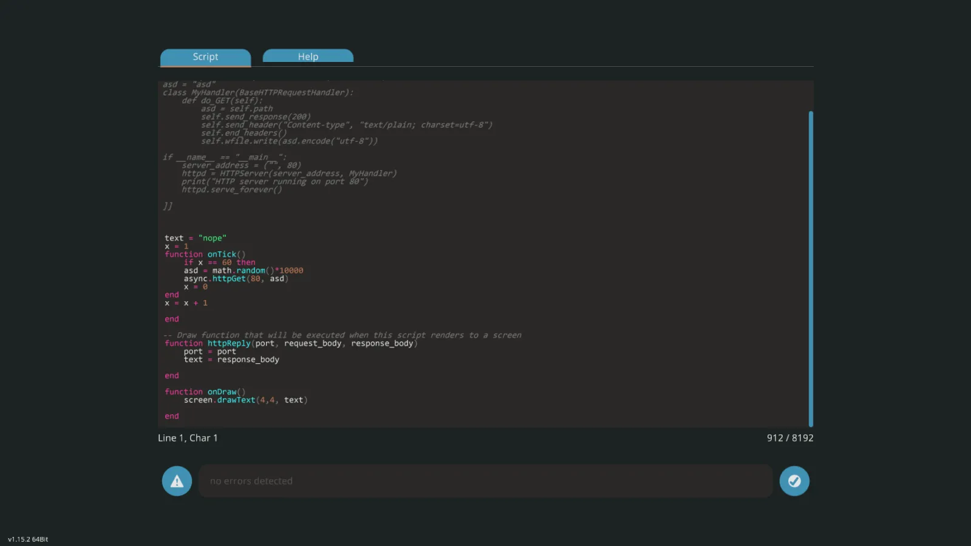971x546 pixels.
Task: Place cursor on 'function onDraw()' line
Action: click(x=205, y=392)
